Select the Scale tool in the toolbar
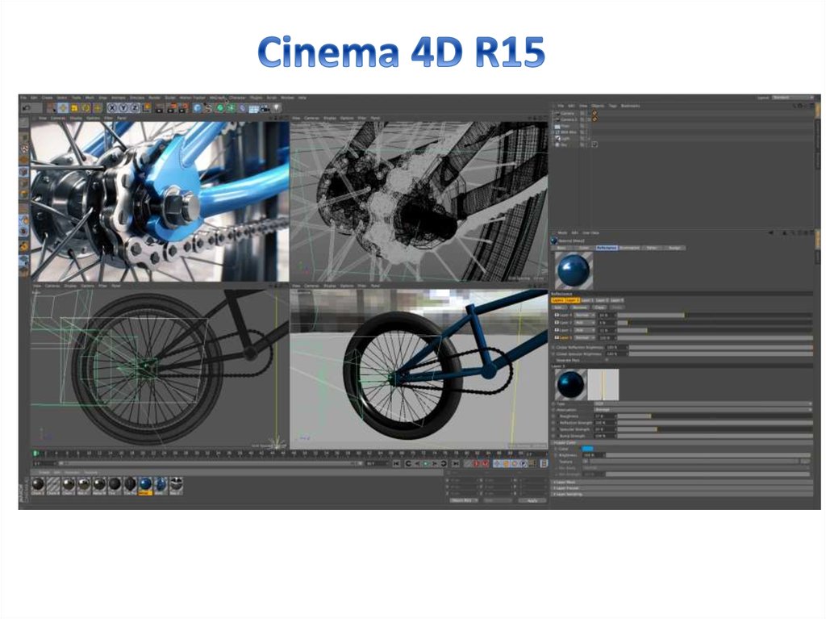Screen dimensions: 826x619 click(74, 108)
